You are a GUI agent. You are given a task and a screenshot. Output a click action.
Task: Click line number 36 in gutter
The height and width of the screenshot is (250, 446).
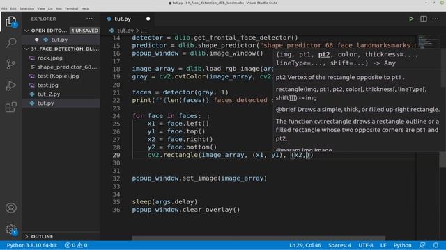tap(116, 210)
